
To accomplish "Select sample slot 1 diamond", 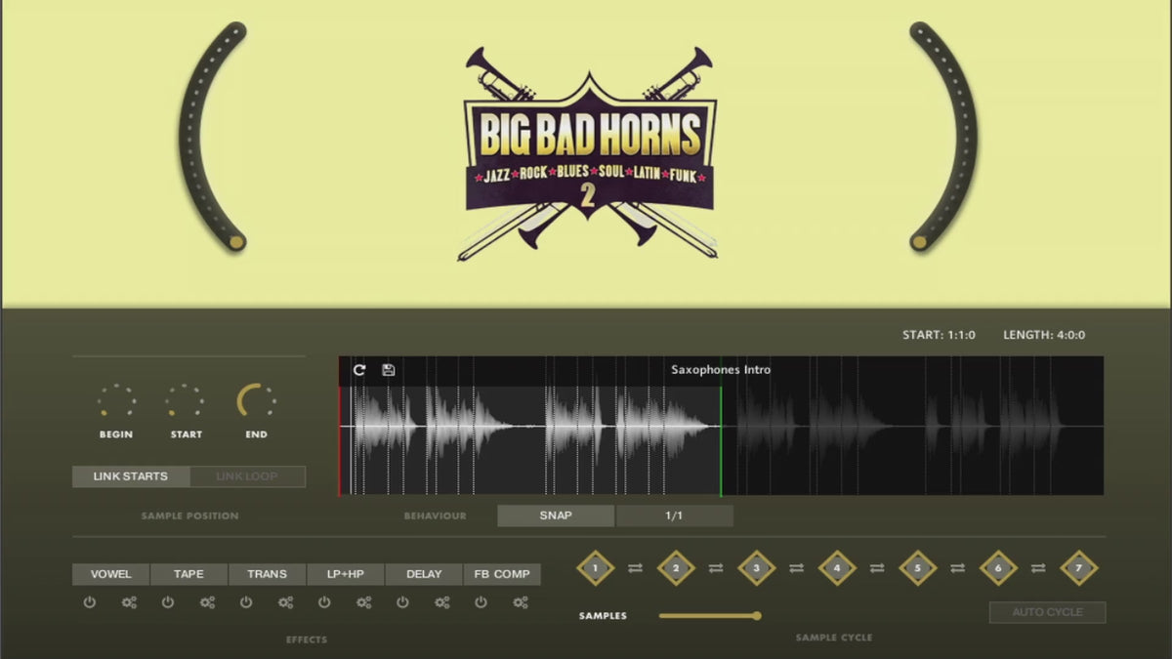I will pos(595,567).
